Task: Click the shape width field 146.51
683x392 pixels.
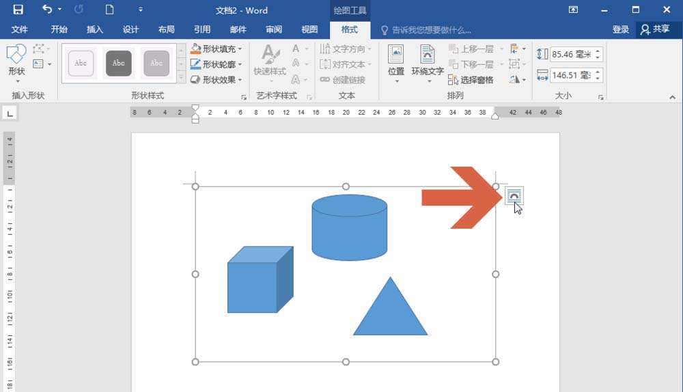Action: click(571, 75)
